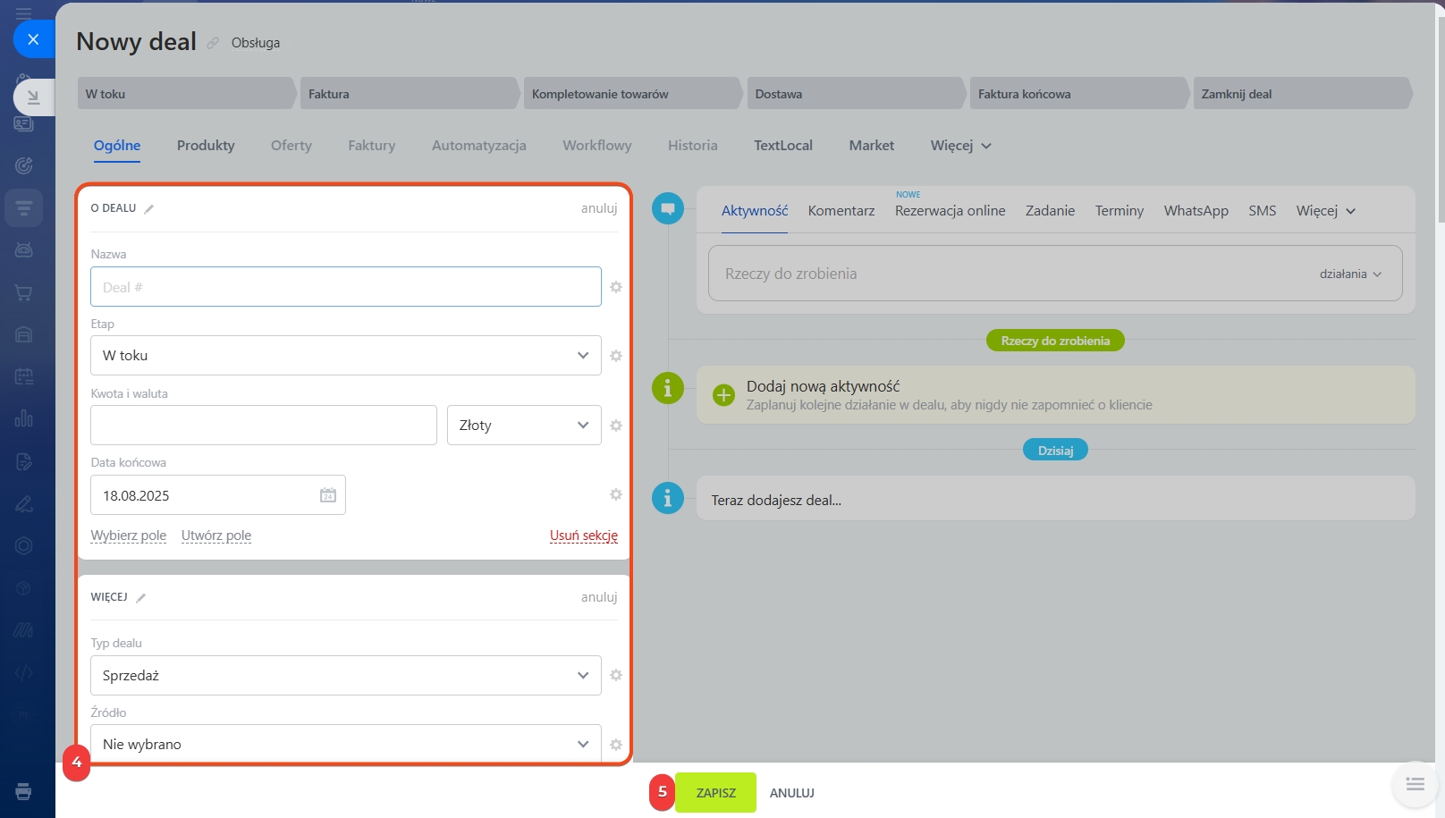
Task: Open the signature pen icon in sidebar
Action: [x=24, y=504]
